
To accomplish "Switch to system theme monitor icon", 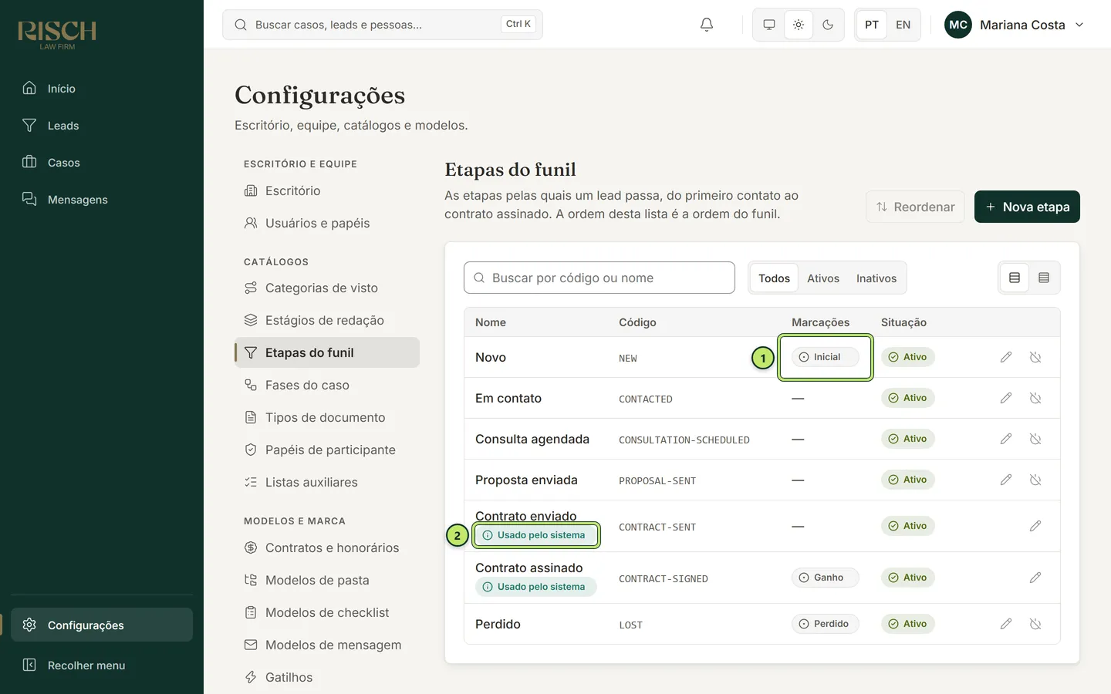I will pyautogui.click(x=769, y=25).
